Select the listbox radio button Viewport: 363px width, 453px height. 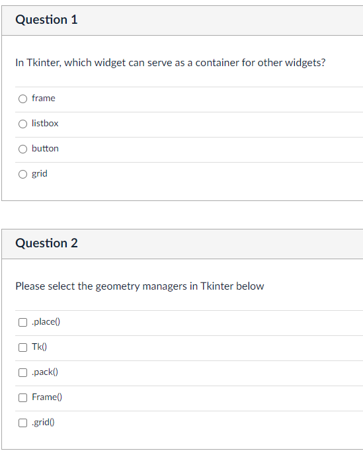point(23,124)
